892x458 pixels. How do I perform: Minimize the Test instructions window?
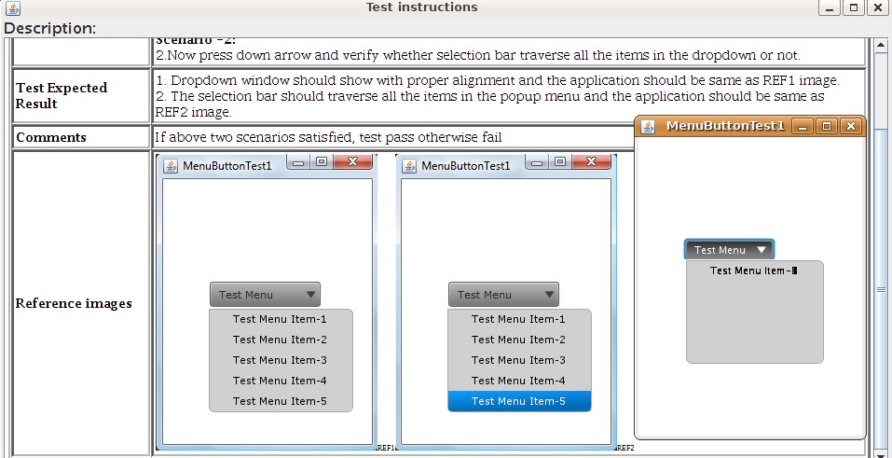(x=830, y=8)
